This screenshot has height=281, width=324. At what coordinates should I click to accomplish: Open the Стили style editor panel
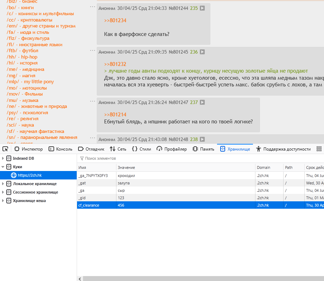click(141, 149)
